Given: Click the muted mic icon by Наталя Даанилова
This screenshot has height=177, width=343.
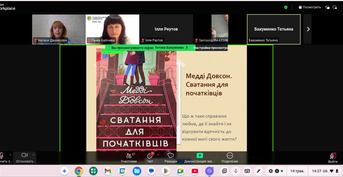Looking at the screenshot, I should click(35, 40).
